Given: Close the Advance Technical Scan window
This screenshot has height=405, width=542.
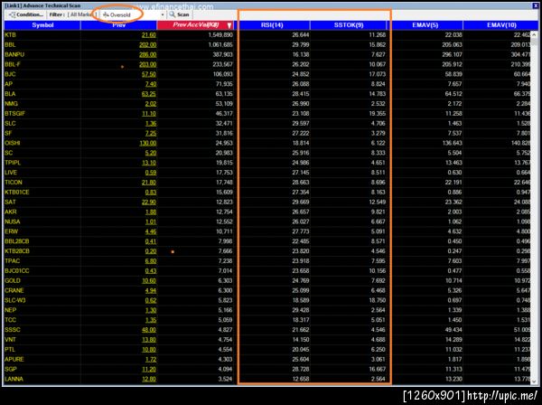Looking at the screenshot, I should pos(535,5).
